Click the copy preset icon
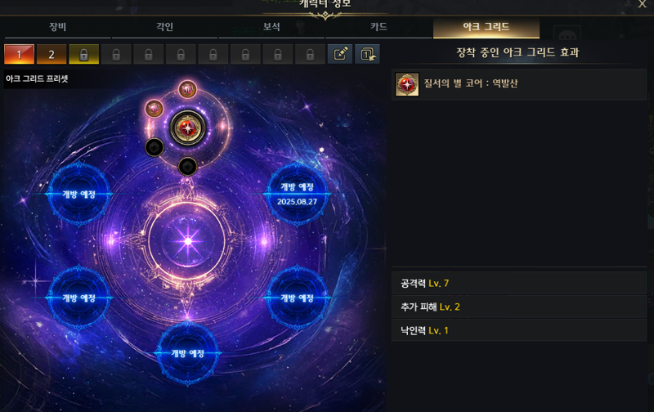The width and height of the screenshot is (654, 412). tap(367, 54)
